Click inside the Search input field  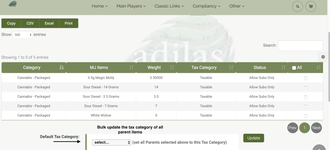(301, 46)
